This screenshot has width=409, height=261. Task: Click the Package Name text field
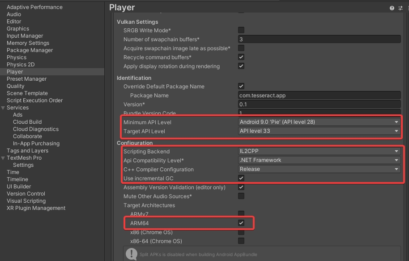319,95
